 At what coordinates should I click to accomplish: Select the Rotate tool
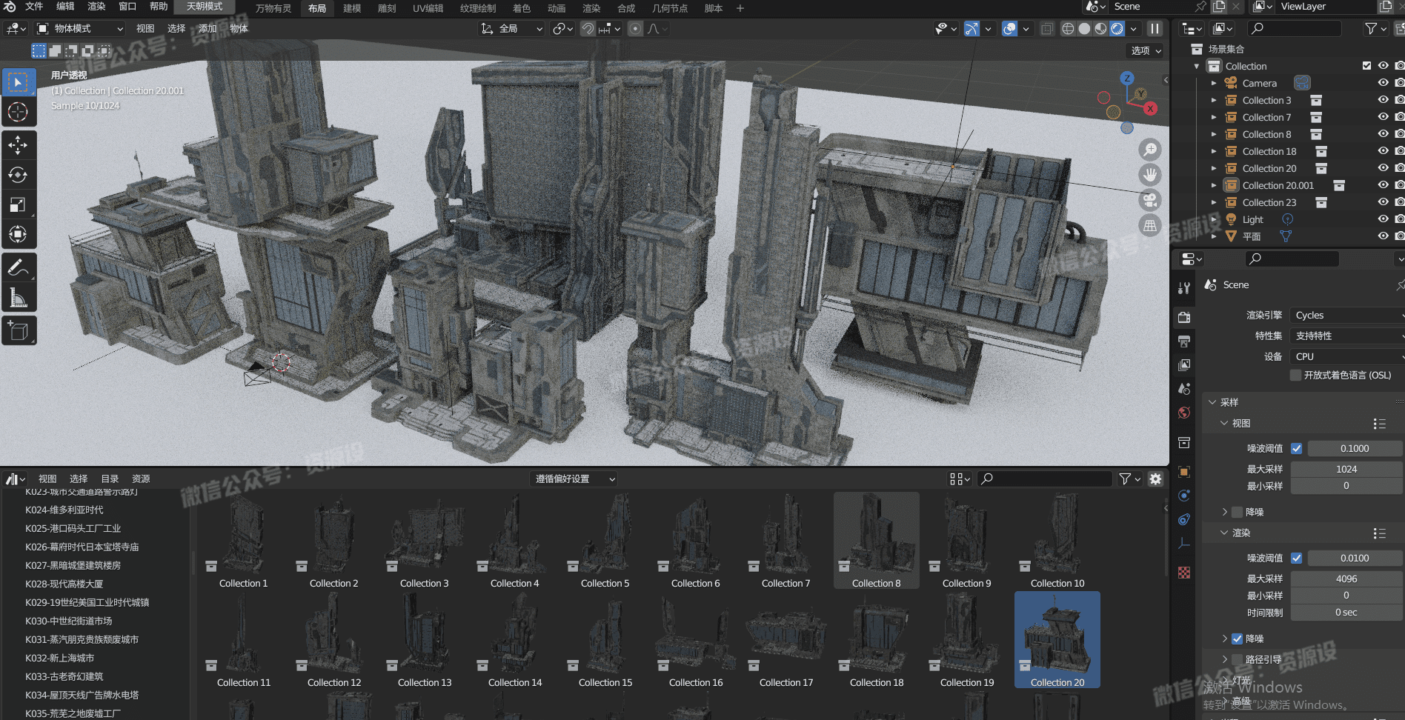18,175
